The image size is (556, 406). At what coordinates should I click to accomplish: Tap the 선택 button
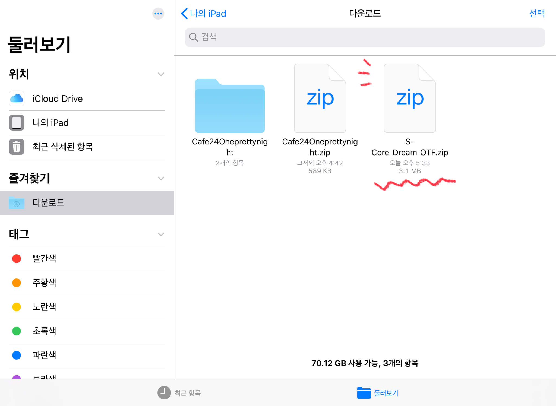pyautogui.click(x=536, y=13)
